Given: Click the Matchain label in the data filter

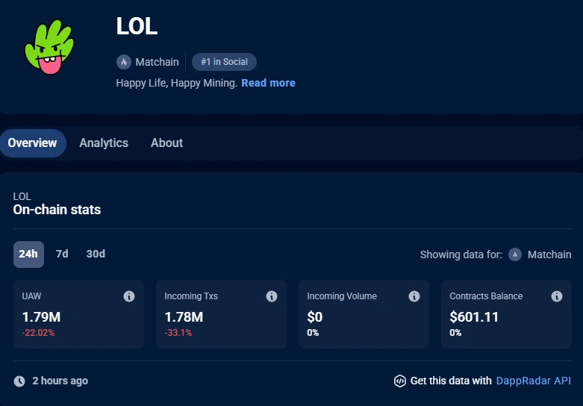Looking at the screenshot, I should tap(549, 254).
